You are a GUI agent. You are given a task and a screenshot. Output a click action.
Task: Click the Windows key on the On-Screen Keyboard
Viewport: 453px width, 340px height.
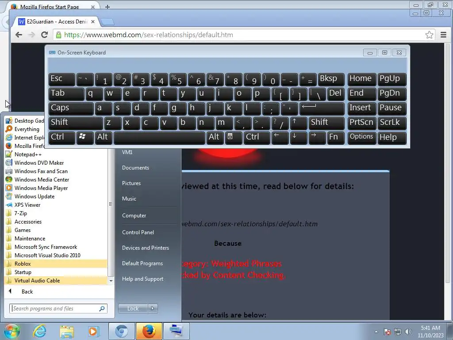(84, 138)
